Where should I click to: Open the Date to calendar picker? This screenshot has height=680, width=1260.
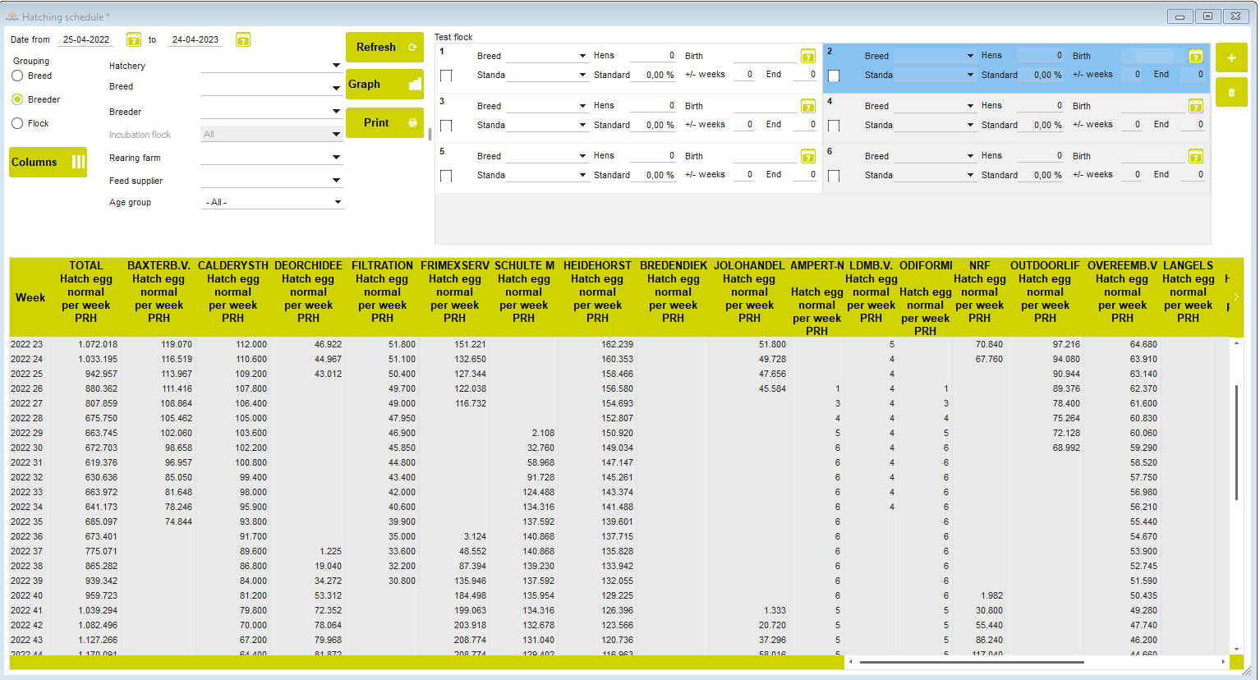click(x=243, y=39)
